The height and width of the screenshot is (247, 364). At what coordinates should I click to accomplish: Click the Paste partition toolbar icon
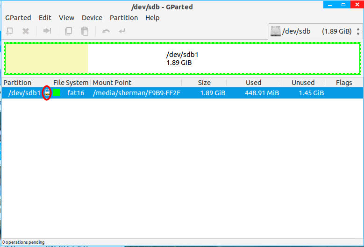(85, 31)
